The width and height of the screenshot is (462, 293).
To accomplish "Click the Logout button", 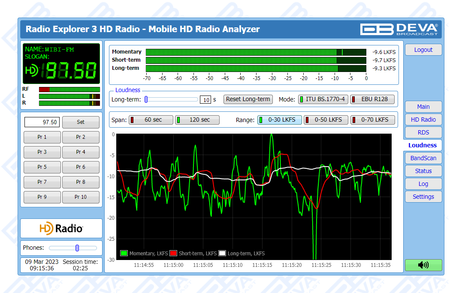I will pyautogui.click(x=423, y=50).
